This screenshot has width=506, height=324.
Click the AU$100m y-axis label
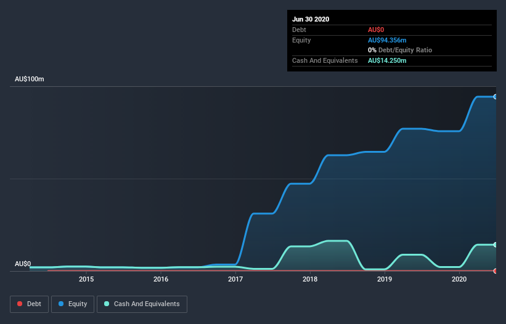pyautogui.click(x=30, y=79)
